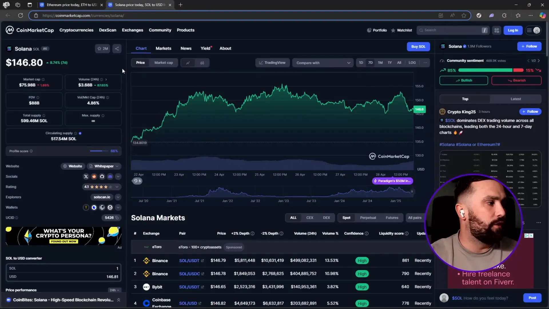Share Solana page via share icon

(x=117, y=49)
